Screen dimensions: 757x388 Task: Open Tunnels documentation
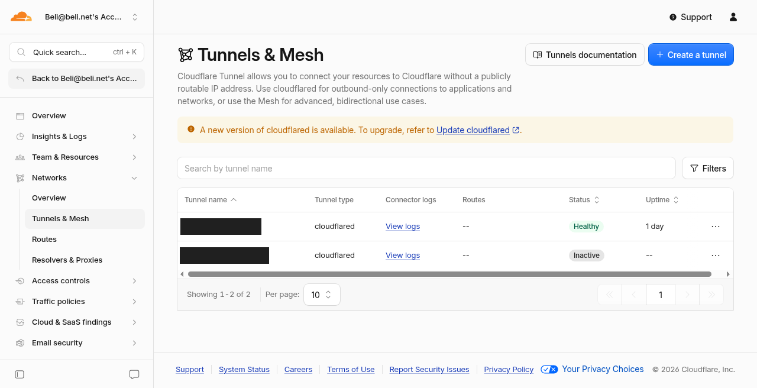(x=585, y=54)
